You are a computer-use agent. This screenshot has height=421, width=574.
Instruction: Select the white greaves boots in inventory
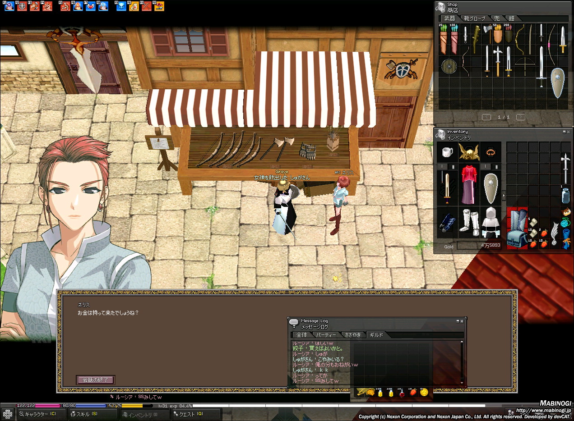coord(469,222)
